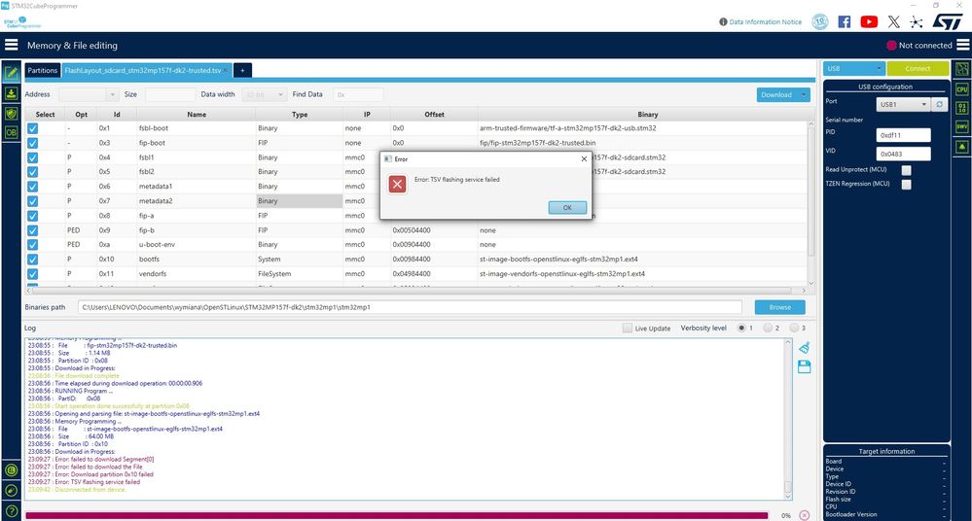Viewport: 972px width, 521px height.
Task: Open the SWV panel icon on right
Action: click(x=961, y=127)
